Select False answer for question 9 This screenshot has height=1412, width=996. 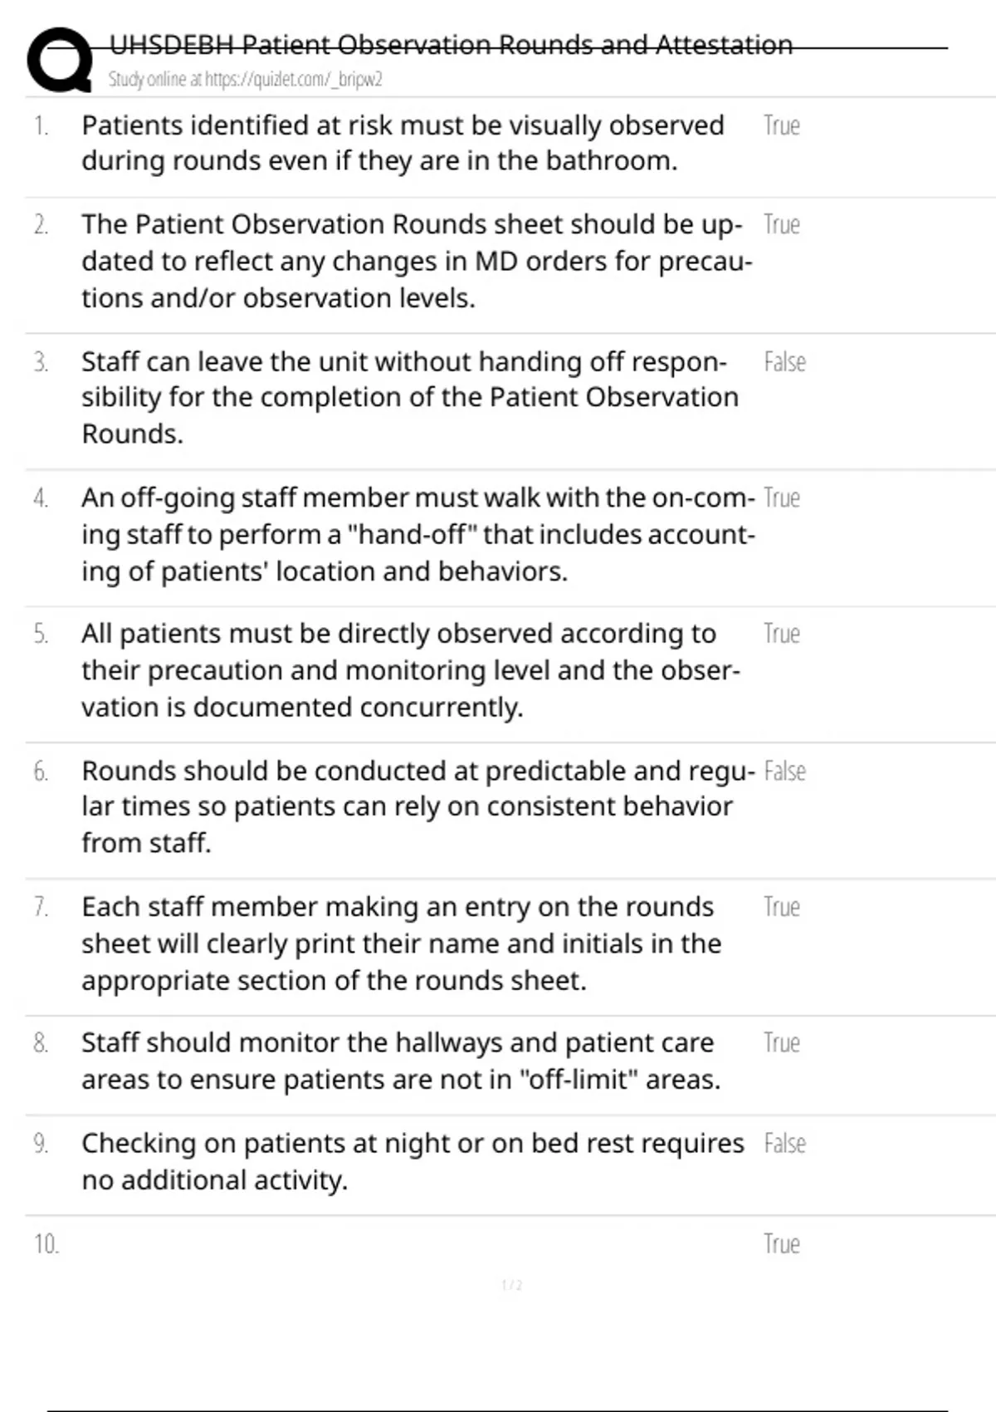[784, 1144]
